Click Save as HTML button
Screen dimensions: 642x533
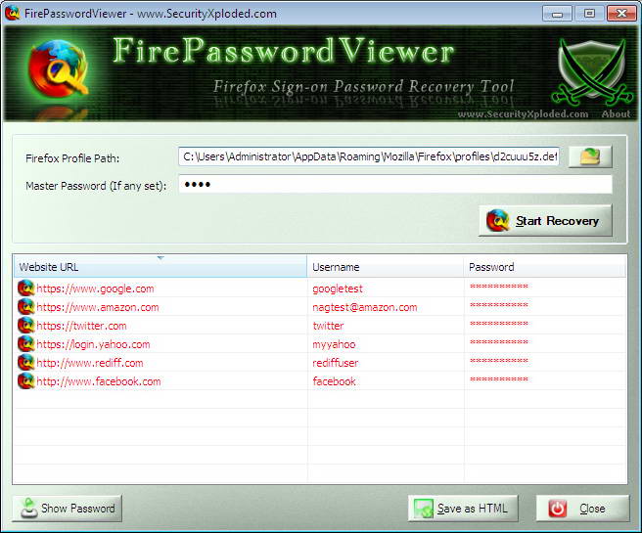pos(463,509)
